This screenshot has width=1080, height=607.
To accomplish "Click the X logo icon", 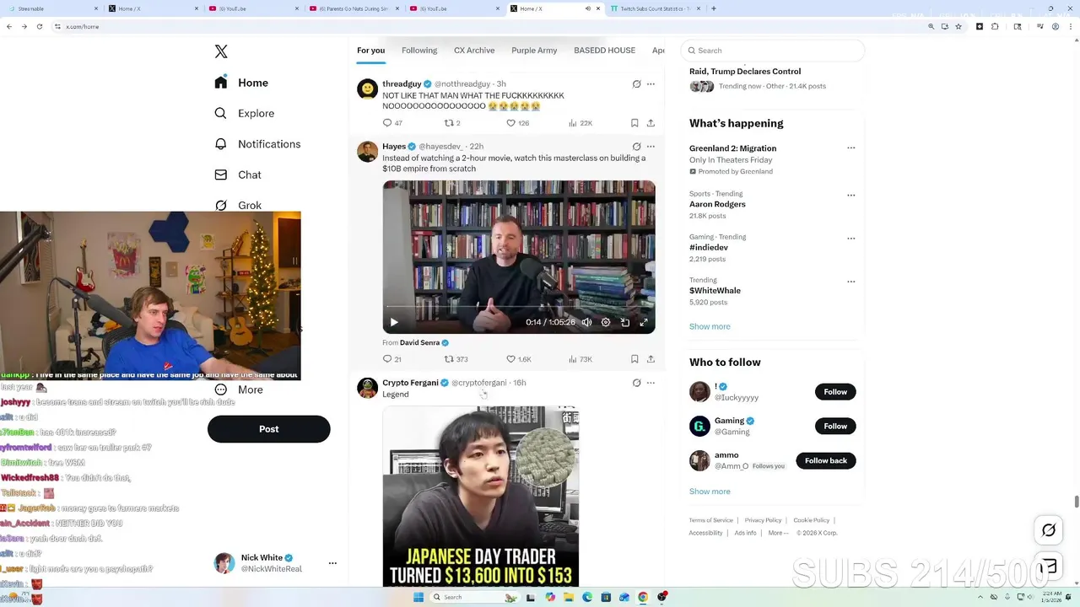I will [221, 51].
